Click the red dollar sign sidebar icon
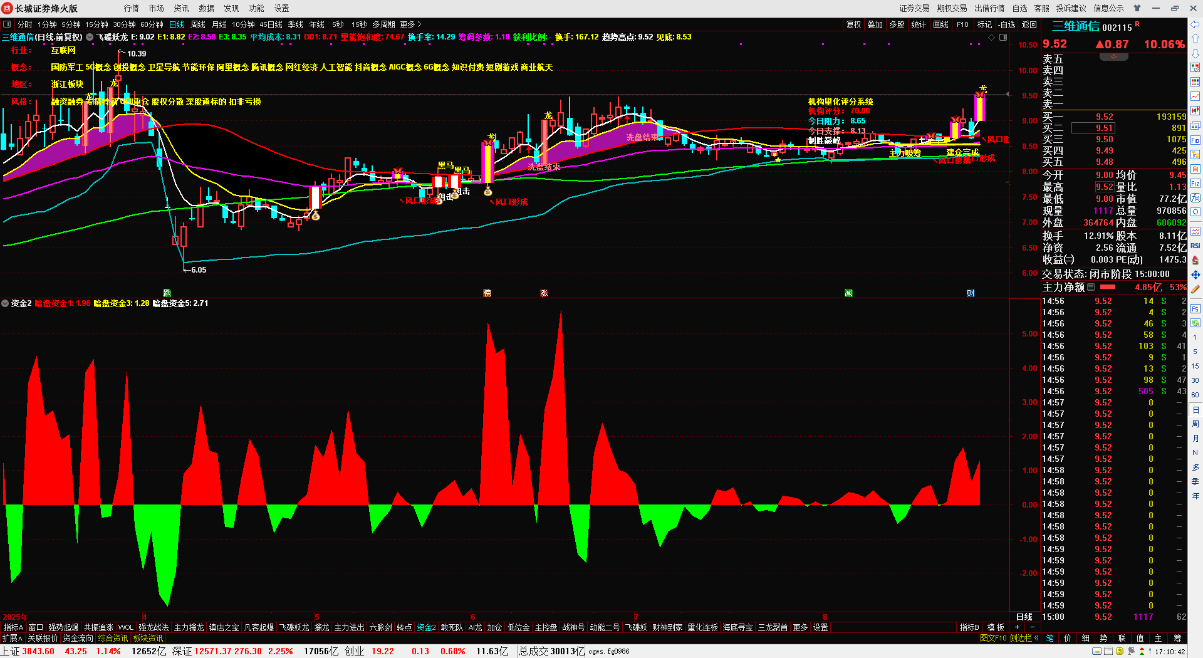Screen dimensions: 1203x658 click(x=1195, y=260)
